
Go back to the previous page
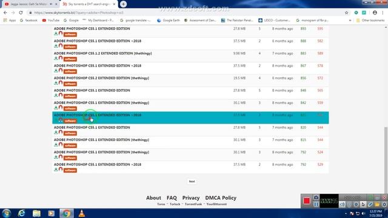click(x=5, y=13)
